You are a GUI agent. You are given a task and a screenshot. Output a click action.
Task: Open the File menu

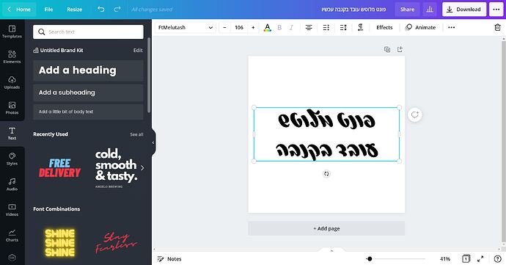pos(48,10)
